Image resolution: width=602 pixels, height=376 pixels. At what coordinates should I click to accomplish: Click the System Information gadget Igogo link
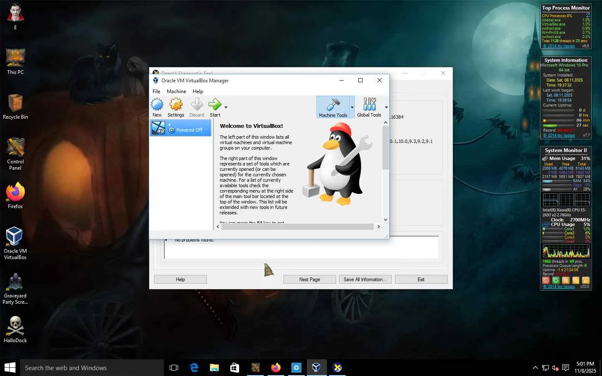559,135
